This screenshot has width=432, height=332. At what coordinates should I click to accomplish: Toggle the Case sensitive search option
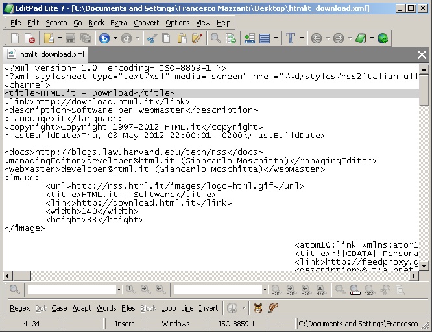(59, 308)
